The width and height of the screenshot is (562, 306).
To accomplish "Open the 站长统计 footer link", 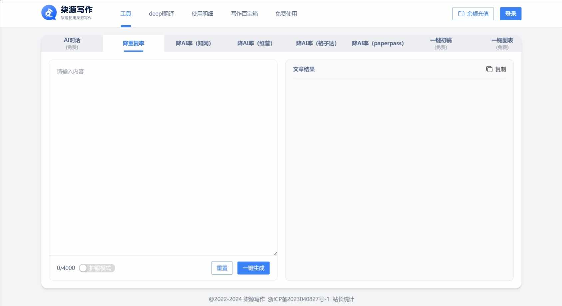I will pos(343,299).
